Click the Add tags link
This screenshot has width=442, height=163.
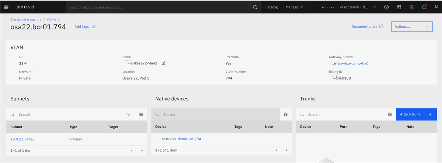pyautogui.click(x=81, y=26)
